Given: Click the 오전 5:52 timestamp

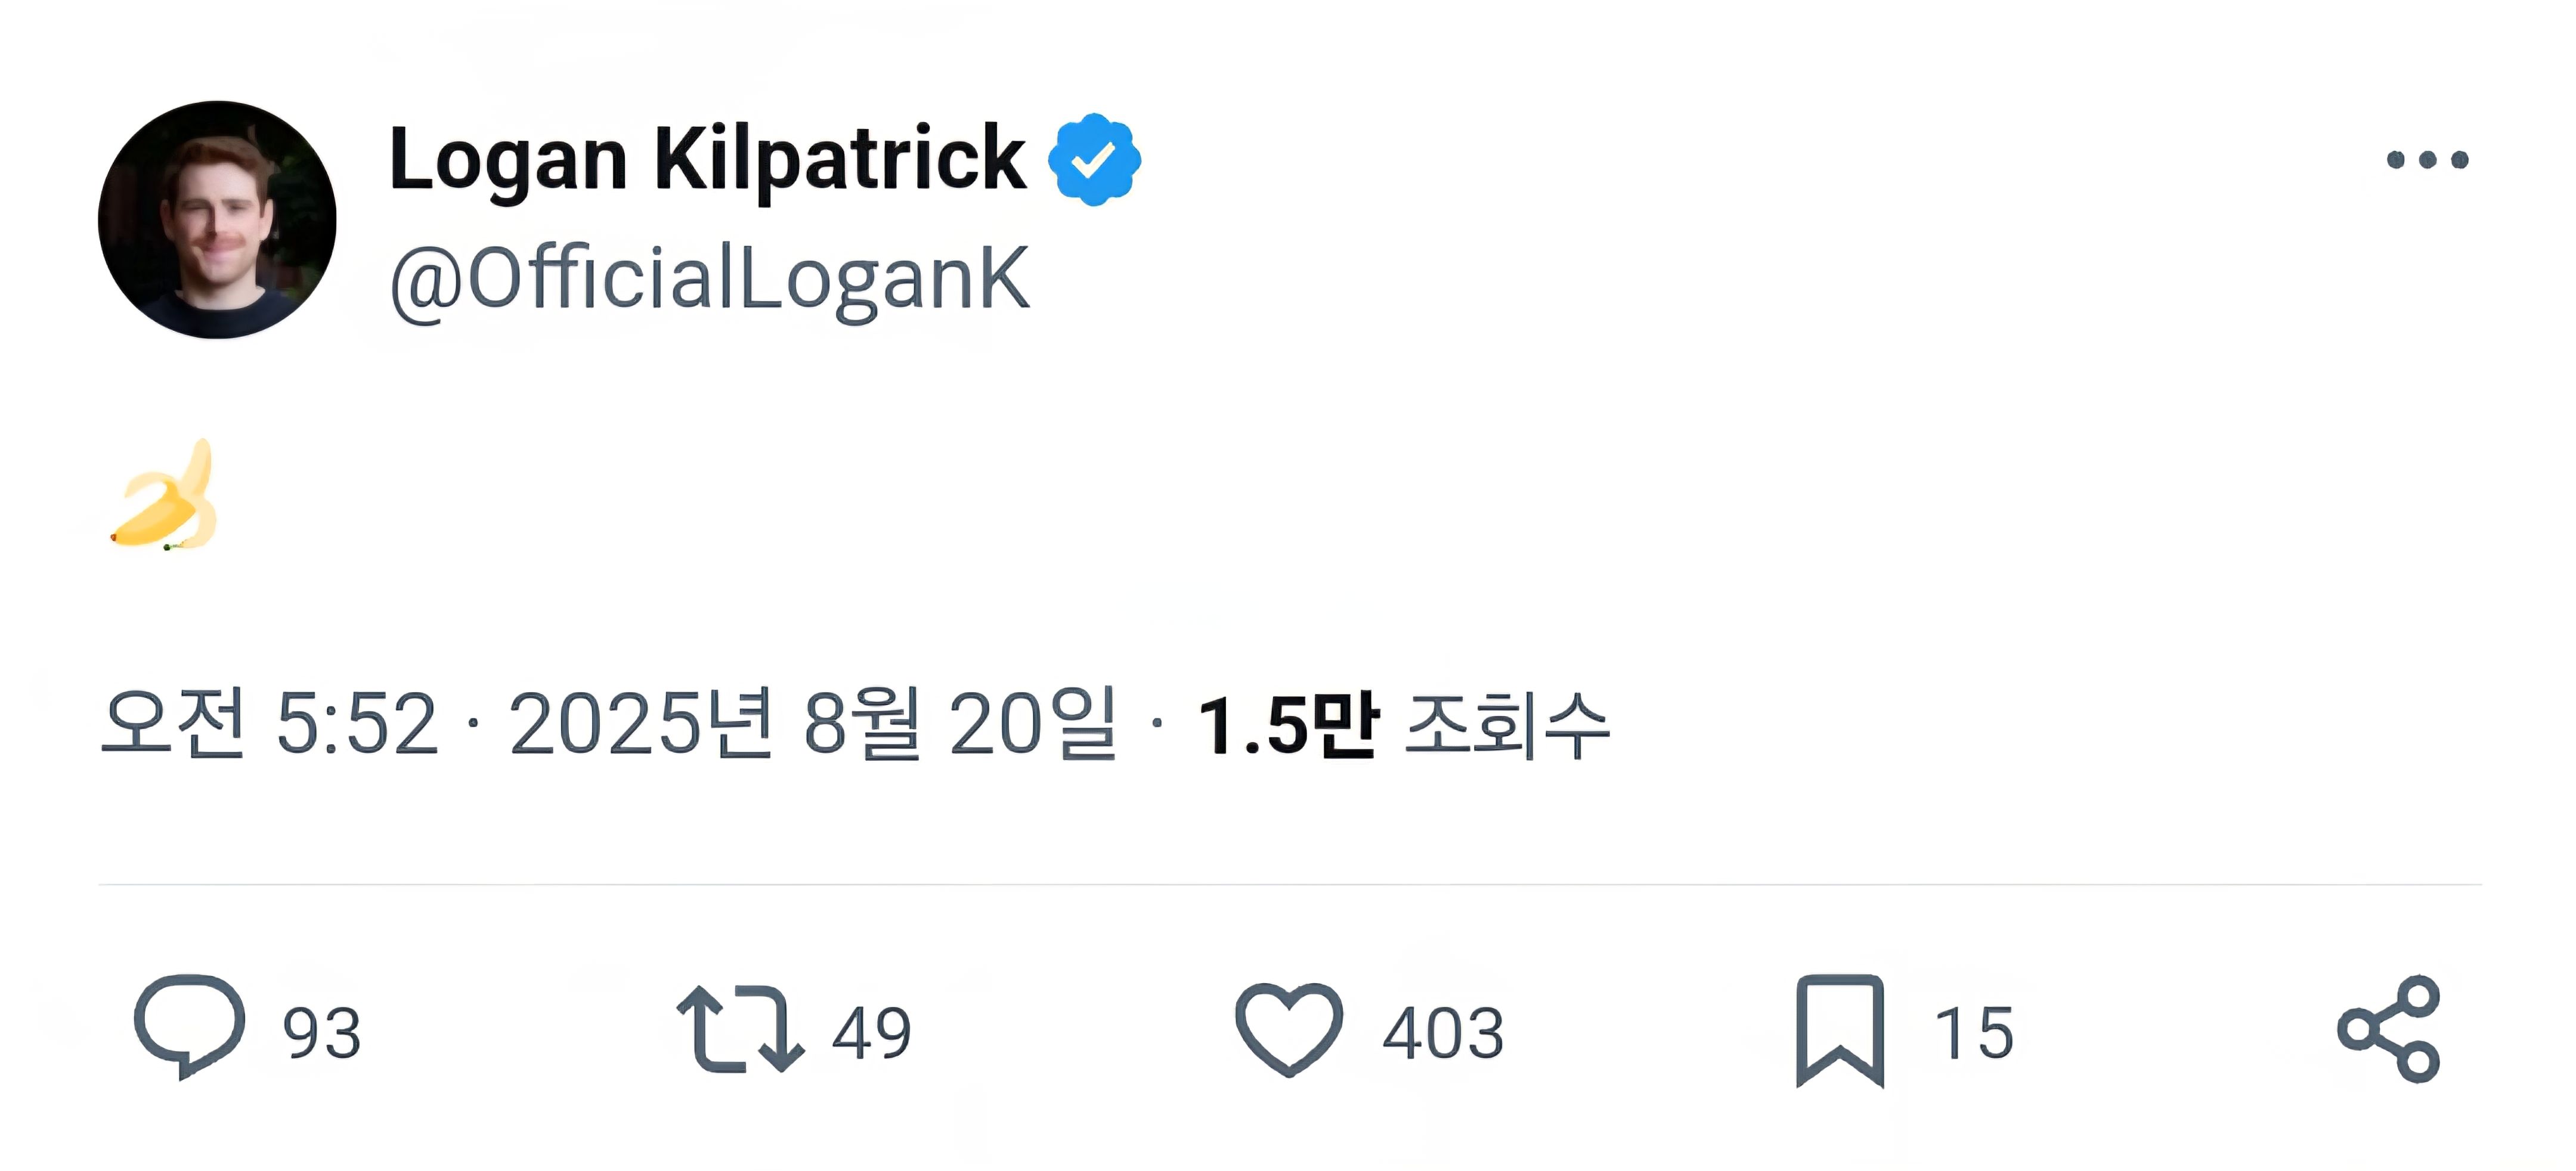Looking at the screenshot, I should pos(270,723).
